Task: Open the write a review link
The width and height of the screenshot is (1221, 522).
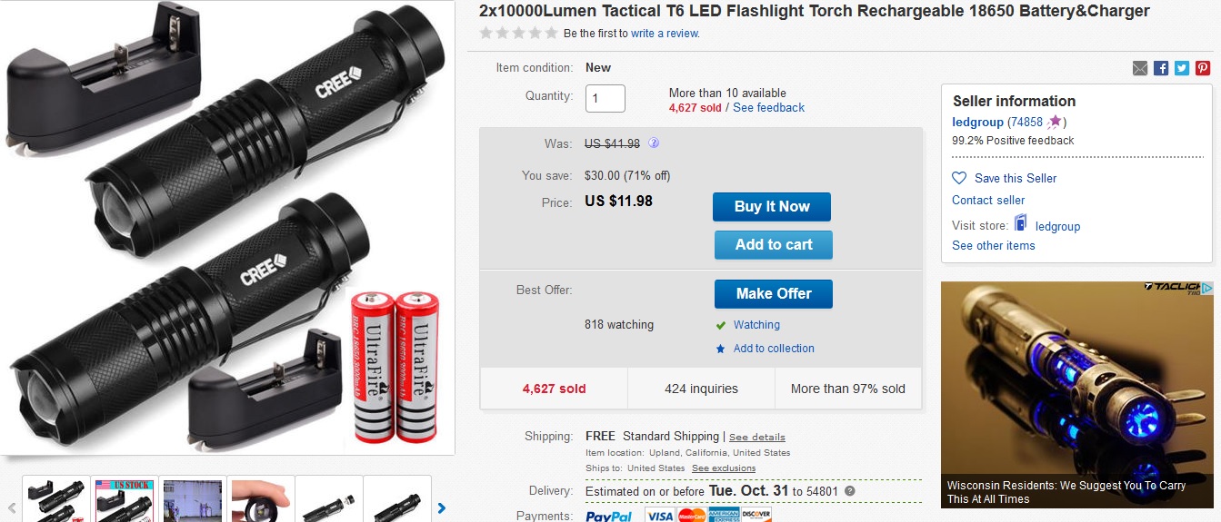Action: pyautogui.click(x=666, y=34)
